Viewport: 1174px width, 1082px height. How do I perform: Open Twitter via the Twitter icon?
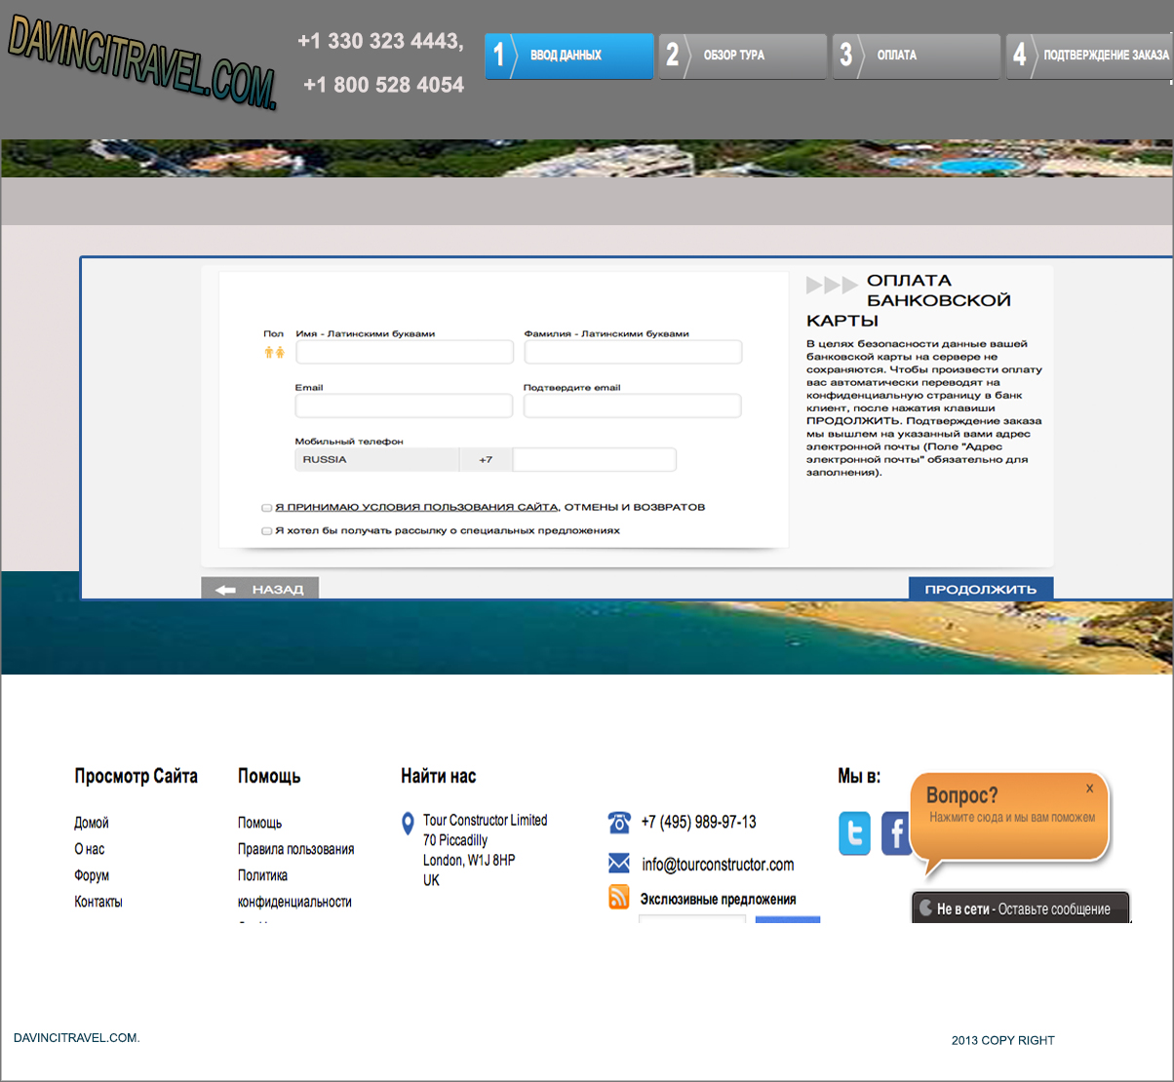(854, 833)
